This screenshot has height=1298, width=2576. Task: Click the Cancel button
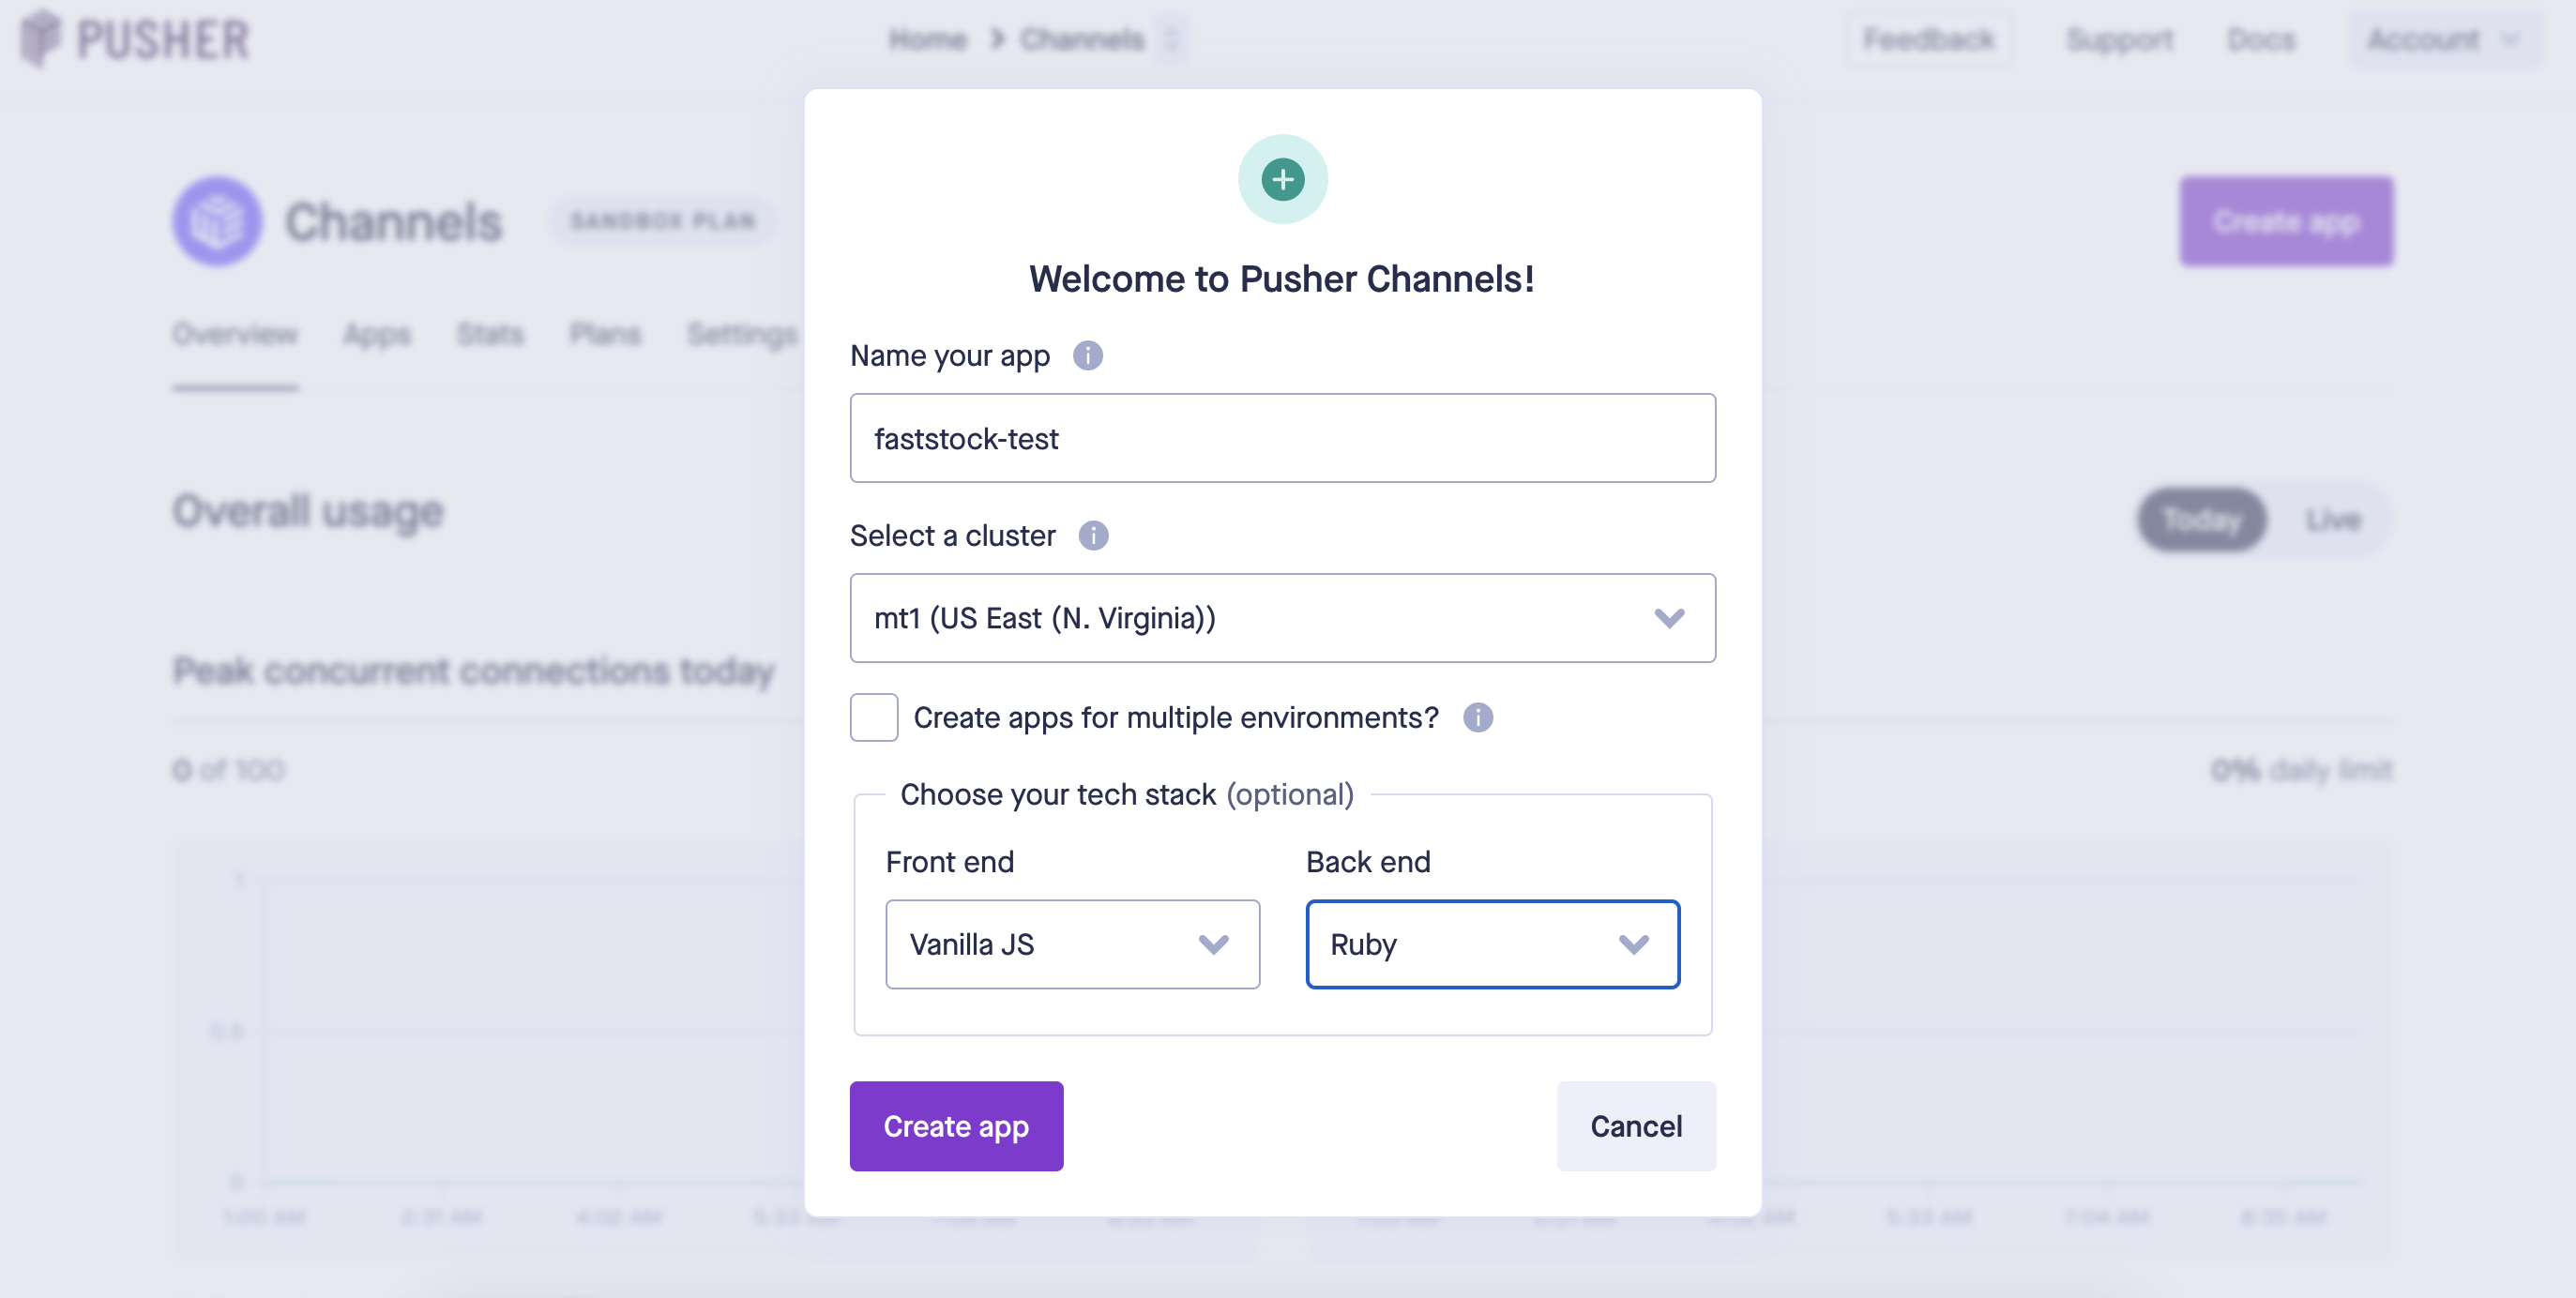pyautogui.click(x=1636, y=1125)
